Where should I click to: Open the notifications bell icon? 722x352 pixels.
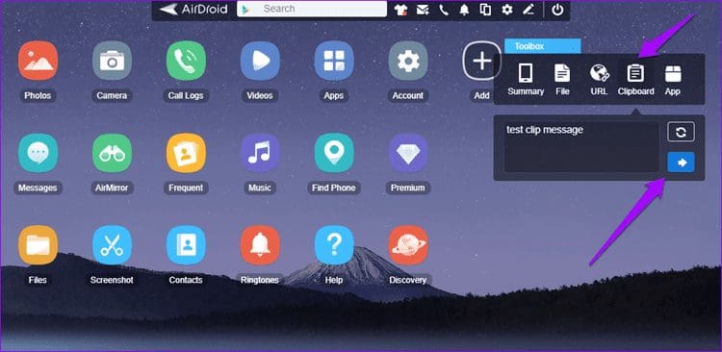[464, 10]
